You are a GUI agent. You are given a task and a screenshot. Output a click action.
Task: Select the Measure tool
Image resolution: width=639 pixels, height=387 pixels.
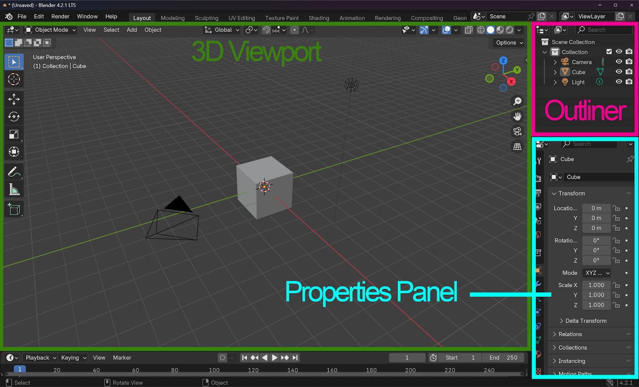[x=14, y=190]
